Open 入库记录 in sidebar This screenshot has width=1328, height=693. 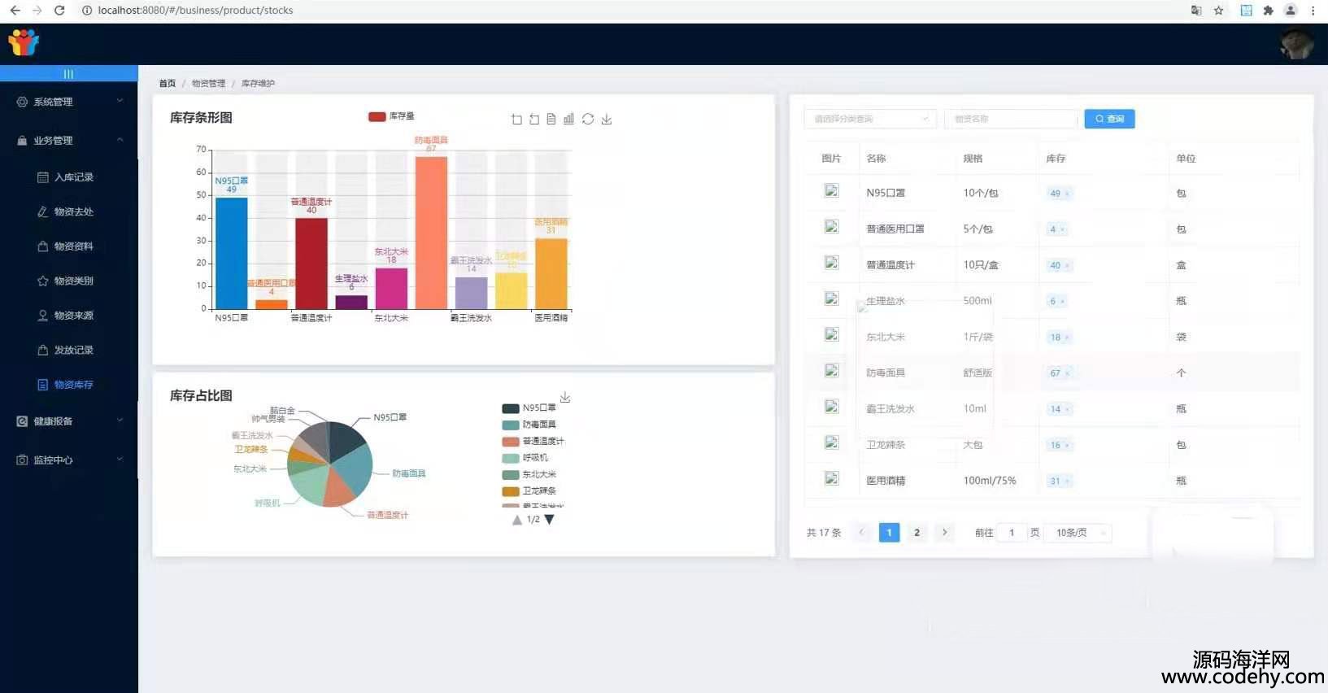[x=69, y=177]
